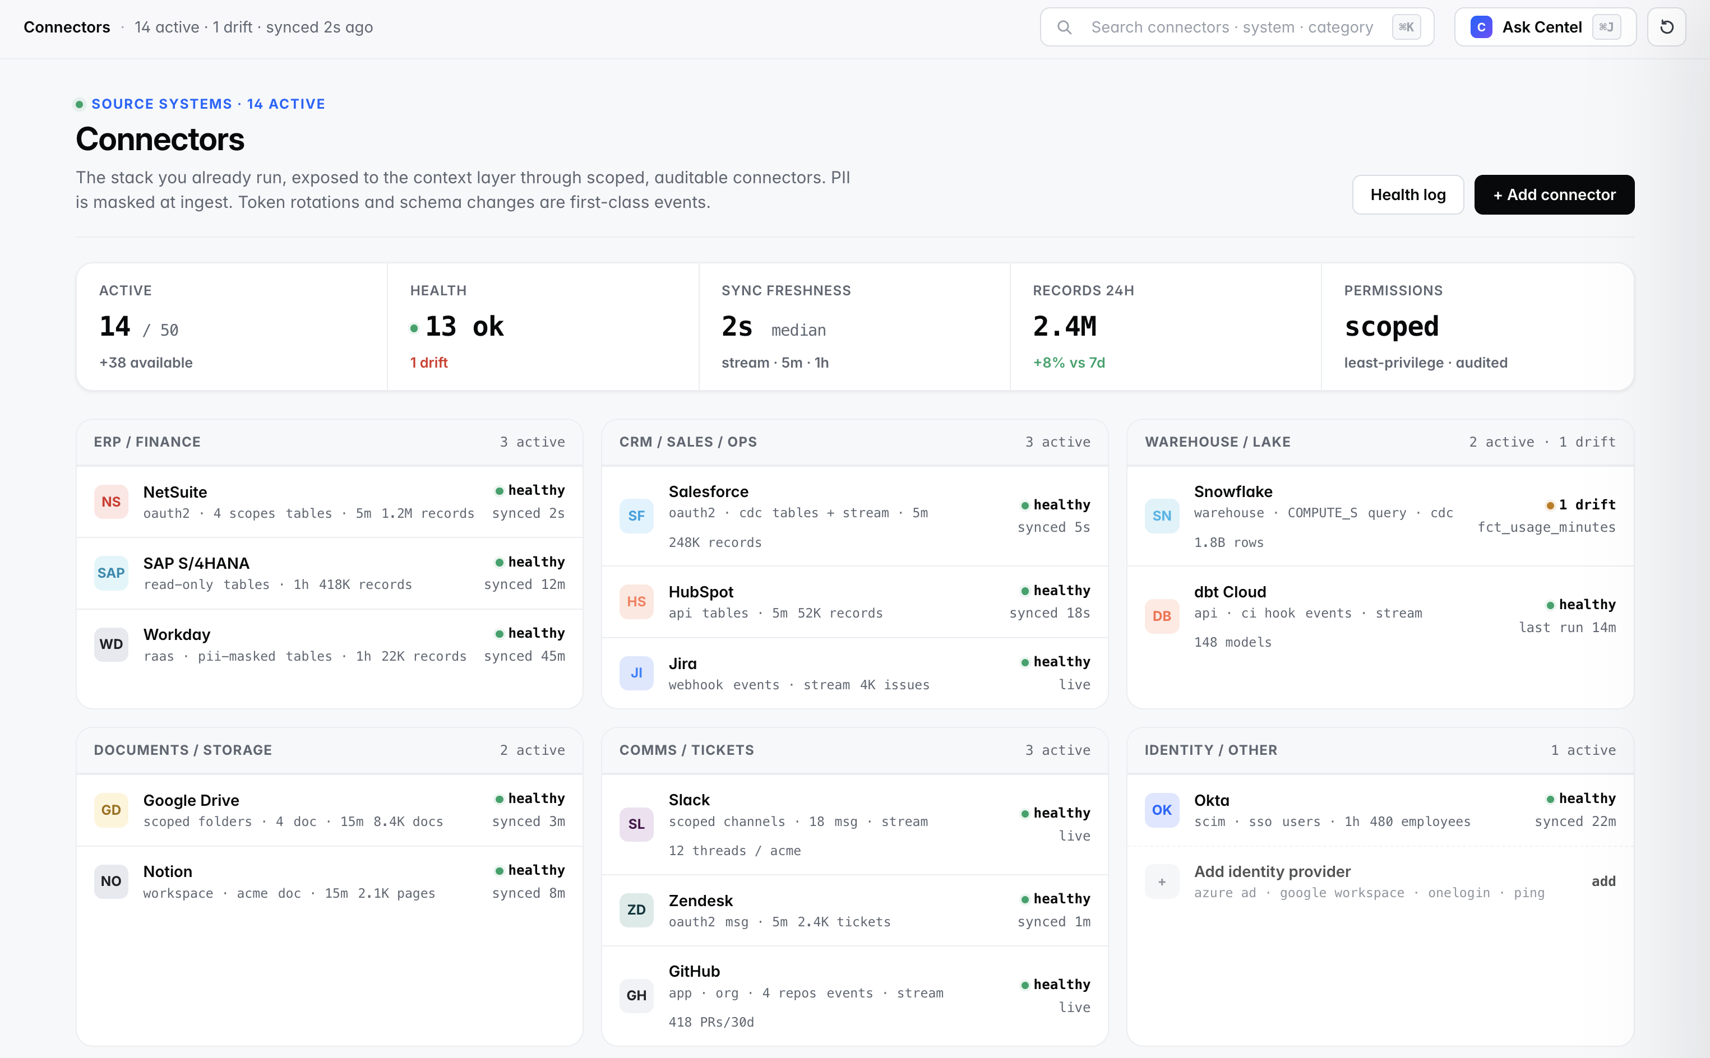Viewport: 1710px width, 1058px height.
Task: Click the GitHub GH badge icon
Action: click(x=636, y=996)
